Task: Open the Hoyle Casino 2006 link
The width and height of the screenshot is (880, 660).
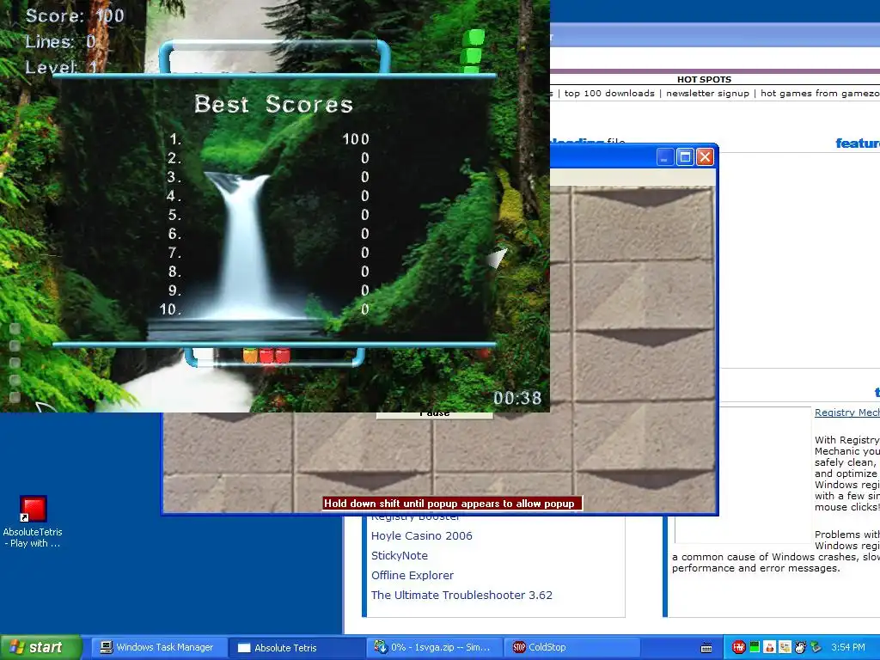Action: click(x=421, y=536)
